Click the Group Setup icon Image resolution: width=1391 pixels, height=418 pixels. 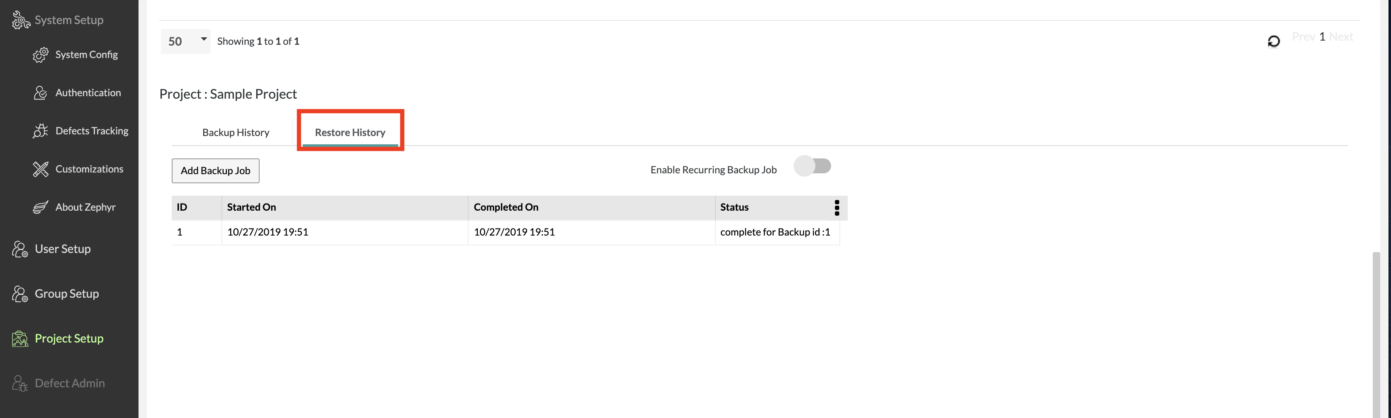(20, 294)
